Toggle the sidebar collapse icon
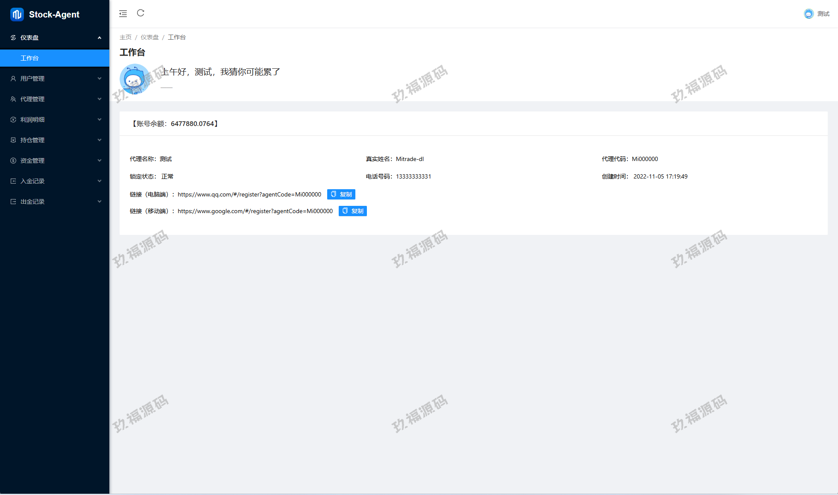The height and width of the screenshot is (495, 838). [123, 14]
